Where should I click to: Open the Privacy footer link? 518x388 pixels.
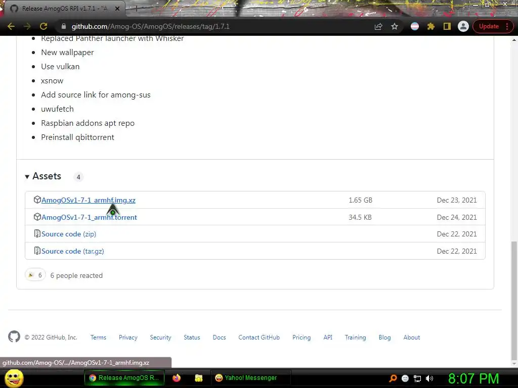[128, 337]
